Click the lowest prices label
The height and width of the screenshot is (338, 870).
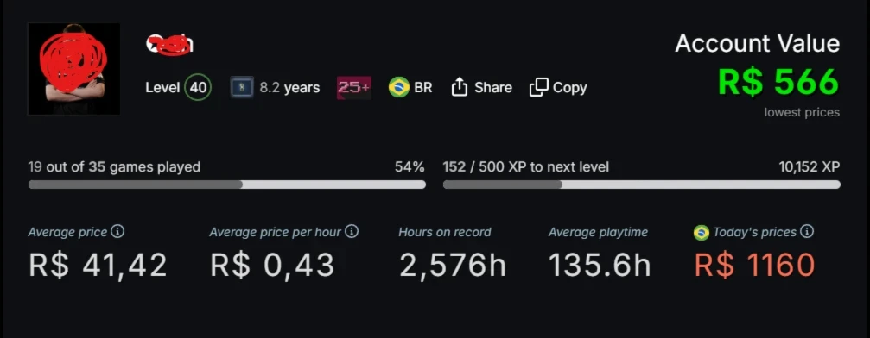click(x=802, y=112)
